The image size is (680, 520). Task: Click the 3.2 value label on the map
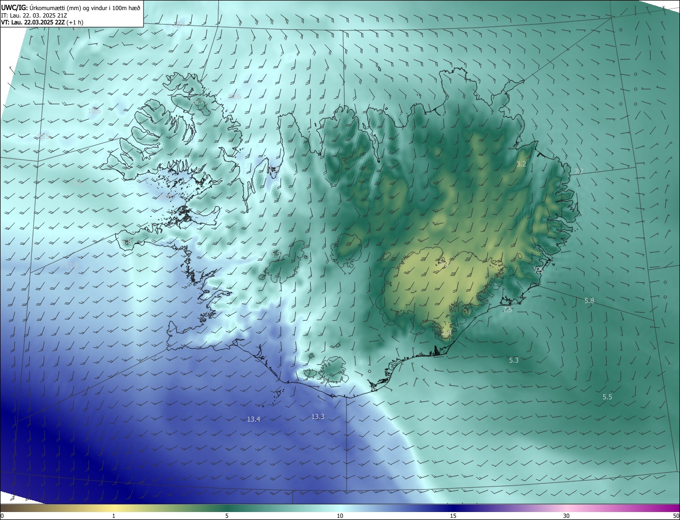tap(521, 164)
